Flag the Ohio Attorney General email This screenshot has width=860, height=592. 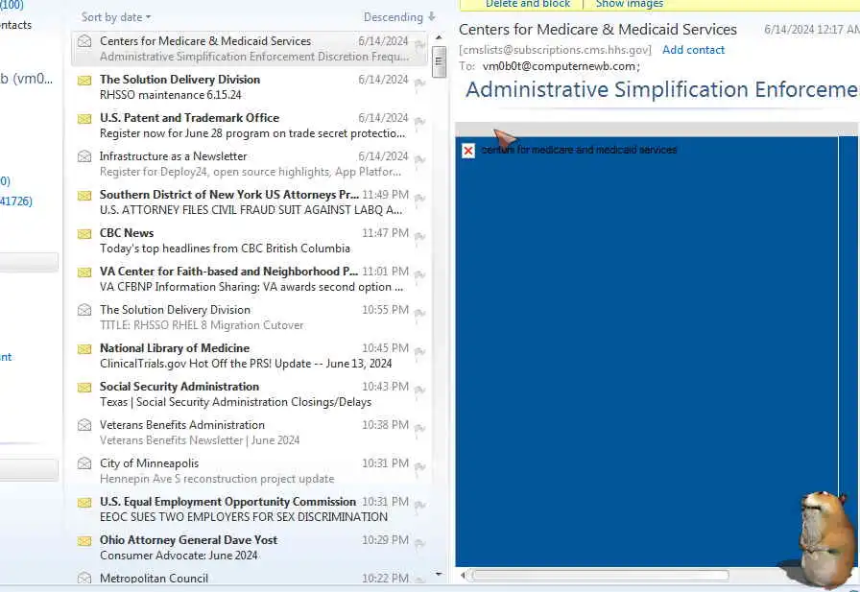tap(420, 544)
